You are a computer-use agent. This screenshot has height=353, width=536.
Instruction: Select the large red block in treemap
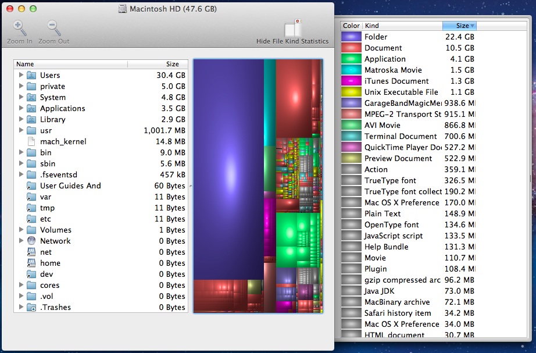click(x=294, y=98)
